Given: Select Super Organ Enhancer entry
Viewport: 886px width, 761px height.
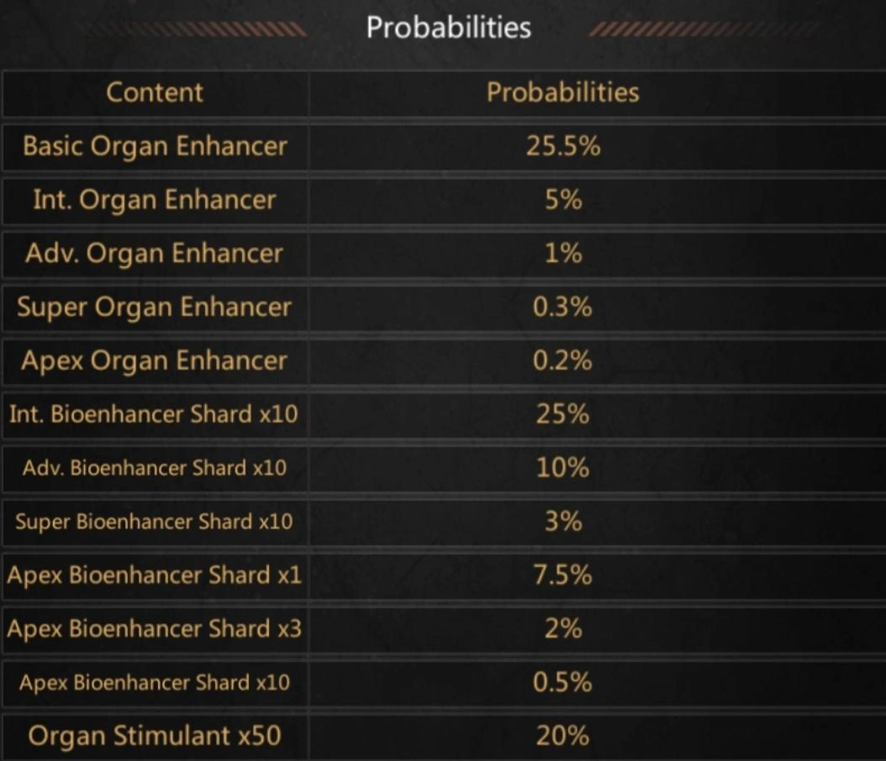Looking at the screenshot, I should tap(155, 307).
